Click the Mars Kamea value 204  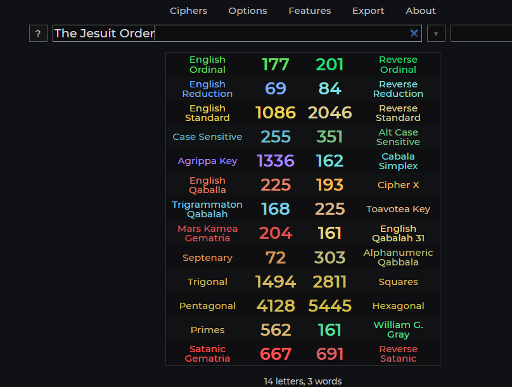click(276, 233)
